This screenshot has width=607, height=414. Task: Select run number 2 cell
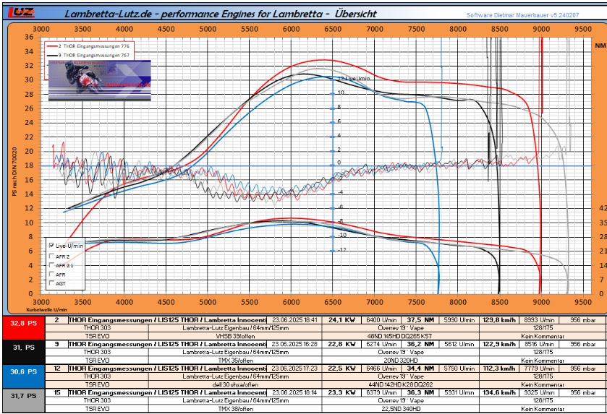click(x=57, y=320)
